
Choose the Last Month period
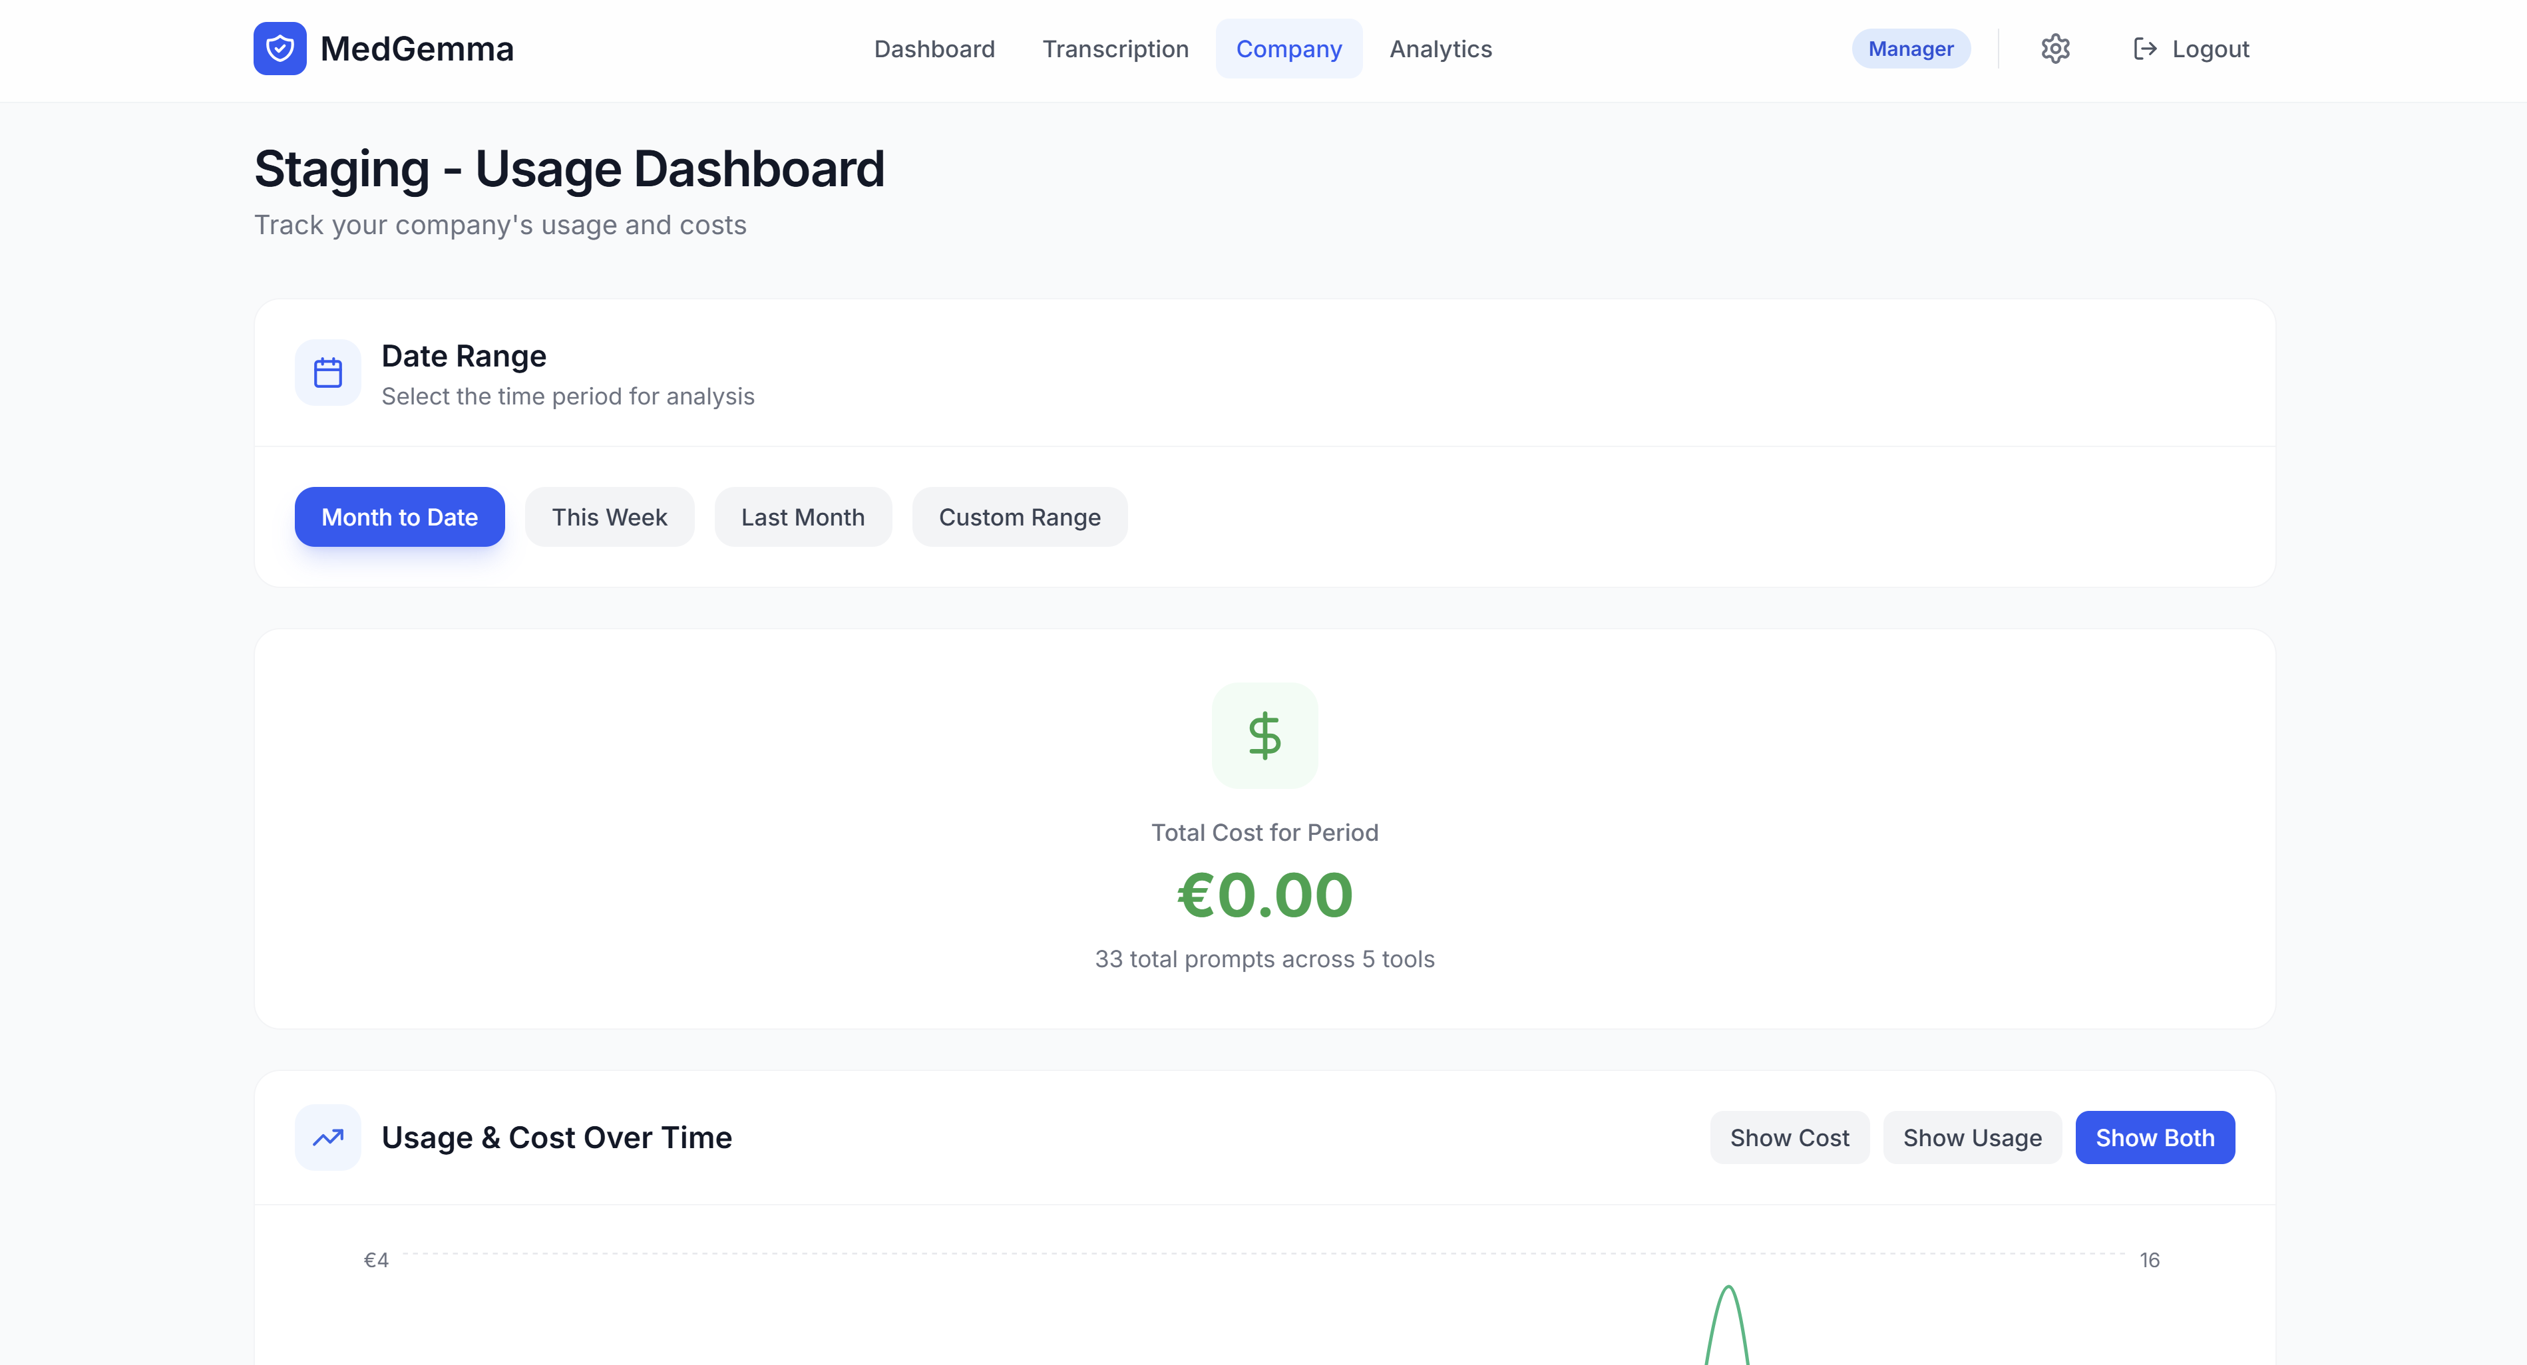pyautogui.click(x=803, y=517)
